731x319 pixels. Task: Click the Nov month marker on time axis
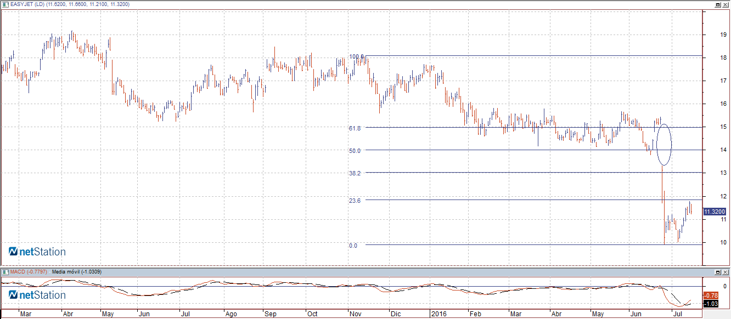click(x=355, y=315)
